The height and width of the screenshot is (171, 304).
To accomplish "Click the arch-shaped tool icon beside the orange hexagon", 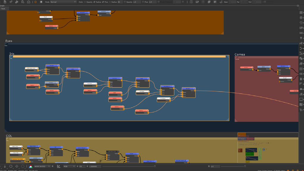I will click(x=29, y=2).
